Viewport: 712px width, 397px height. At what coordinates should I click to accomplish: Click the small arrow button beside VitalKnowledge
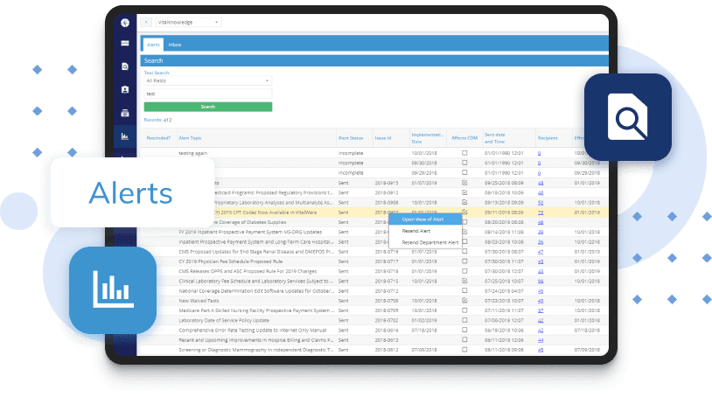click(x=146, y=22)
